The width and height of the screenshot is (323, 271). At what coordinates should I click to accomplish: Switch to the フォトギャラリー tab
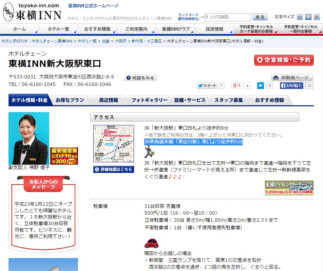[x=149, y=100]
